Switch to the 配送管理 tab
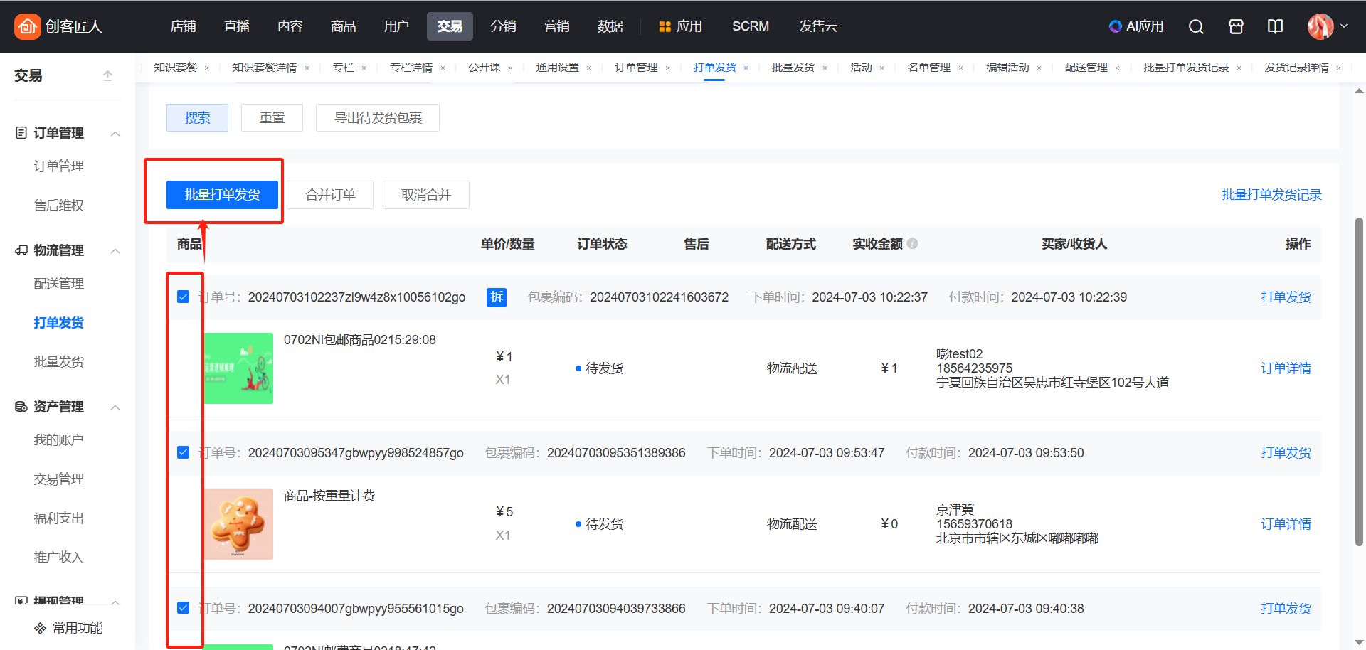Viewport: 1366px width, 650px height. click(1086, 68)
